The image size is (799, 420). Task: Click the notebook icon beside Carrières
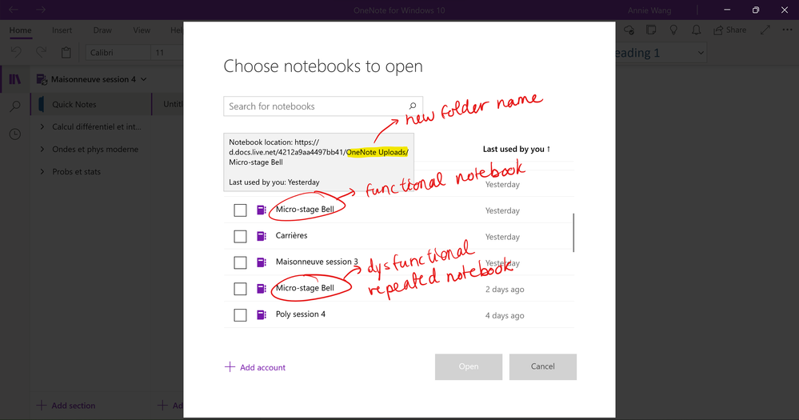coord(262,236)
